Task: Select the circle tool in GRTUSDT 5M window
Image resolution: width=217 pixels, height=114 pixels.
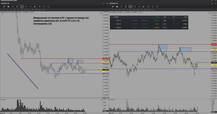Action: coord(29,10)
